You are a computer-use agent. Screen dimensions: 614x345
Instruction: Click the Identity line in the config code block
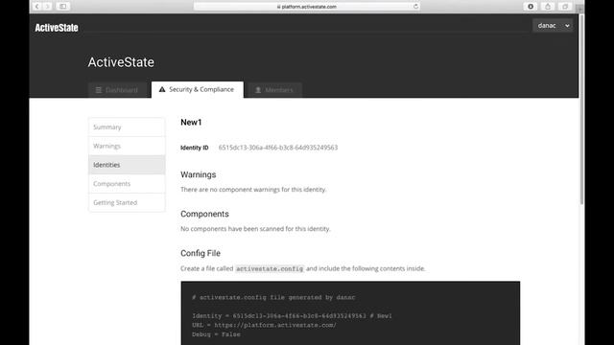pos(292,315)
